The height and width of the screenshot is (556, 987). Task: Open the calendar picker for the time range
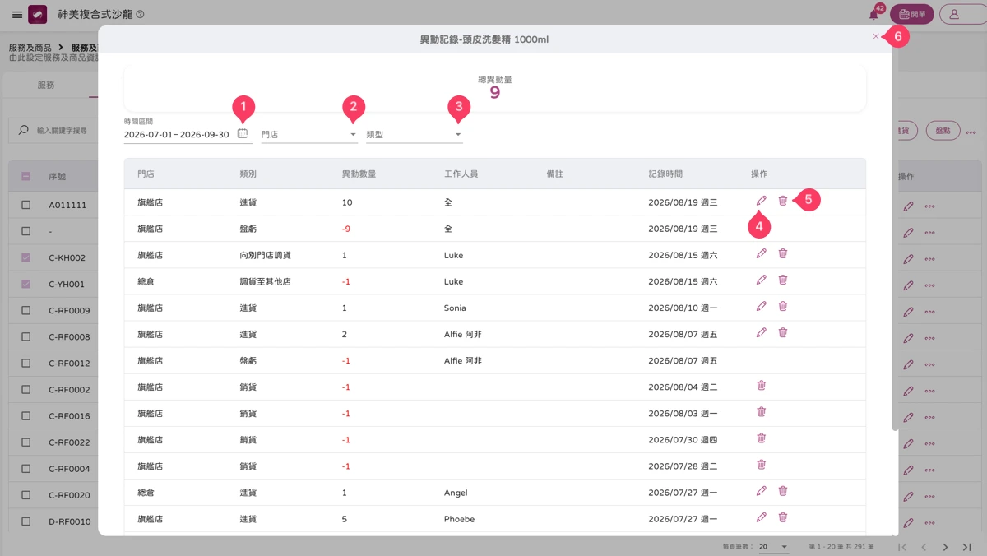pos(243,133)
